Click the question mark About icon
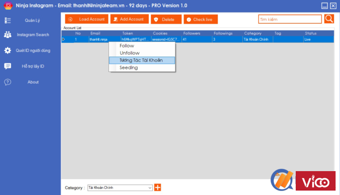This screenshot has height=195, width=340. pyautogui.click(x=8, y=82)
